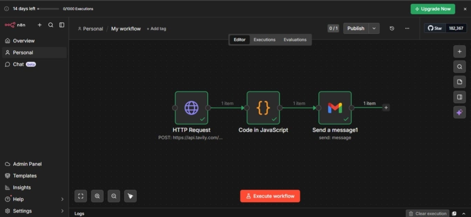The image size is (471, 217).
Task: Click the n8n logo
Action: 15,25
